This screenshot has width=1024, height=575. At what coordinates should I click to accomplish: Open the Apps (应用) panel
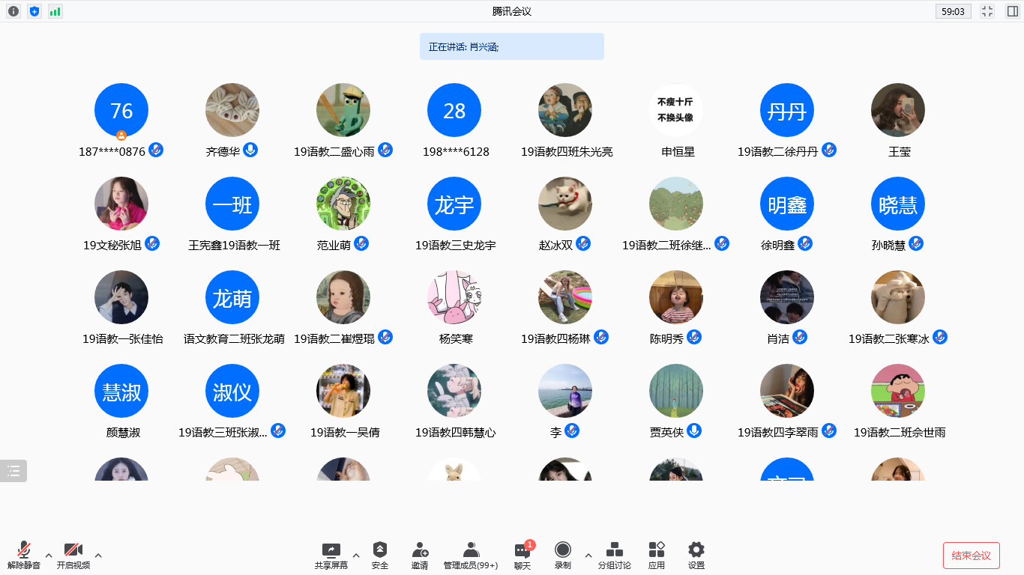click(657, 555)
